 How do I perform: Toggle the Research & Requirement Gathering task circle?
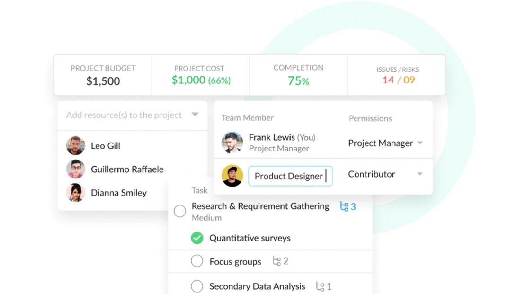(x=179, y=211)
